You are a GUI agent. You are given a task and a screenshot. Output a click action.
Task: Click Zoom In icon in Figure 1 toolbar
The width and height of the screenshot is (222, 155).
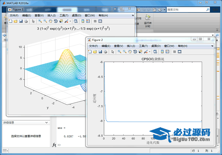pos(40,21)
